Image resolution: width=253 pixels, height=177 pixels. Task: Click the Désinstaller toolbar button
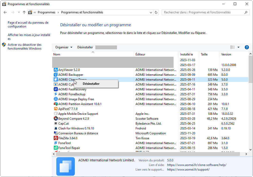pyautogui.click(x=85, y=47)
